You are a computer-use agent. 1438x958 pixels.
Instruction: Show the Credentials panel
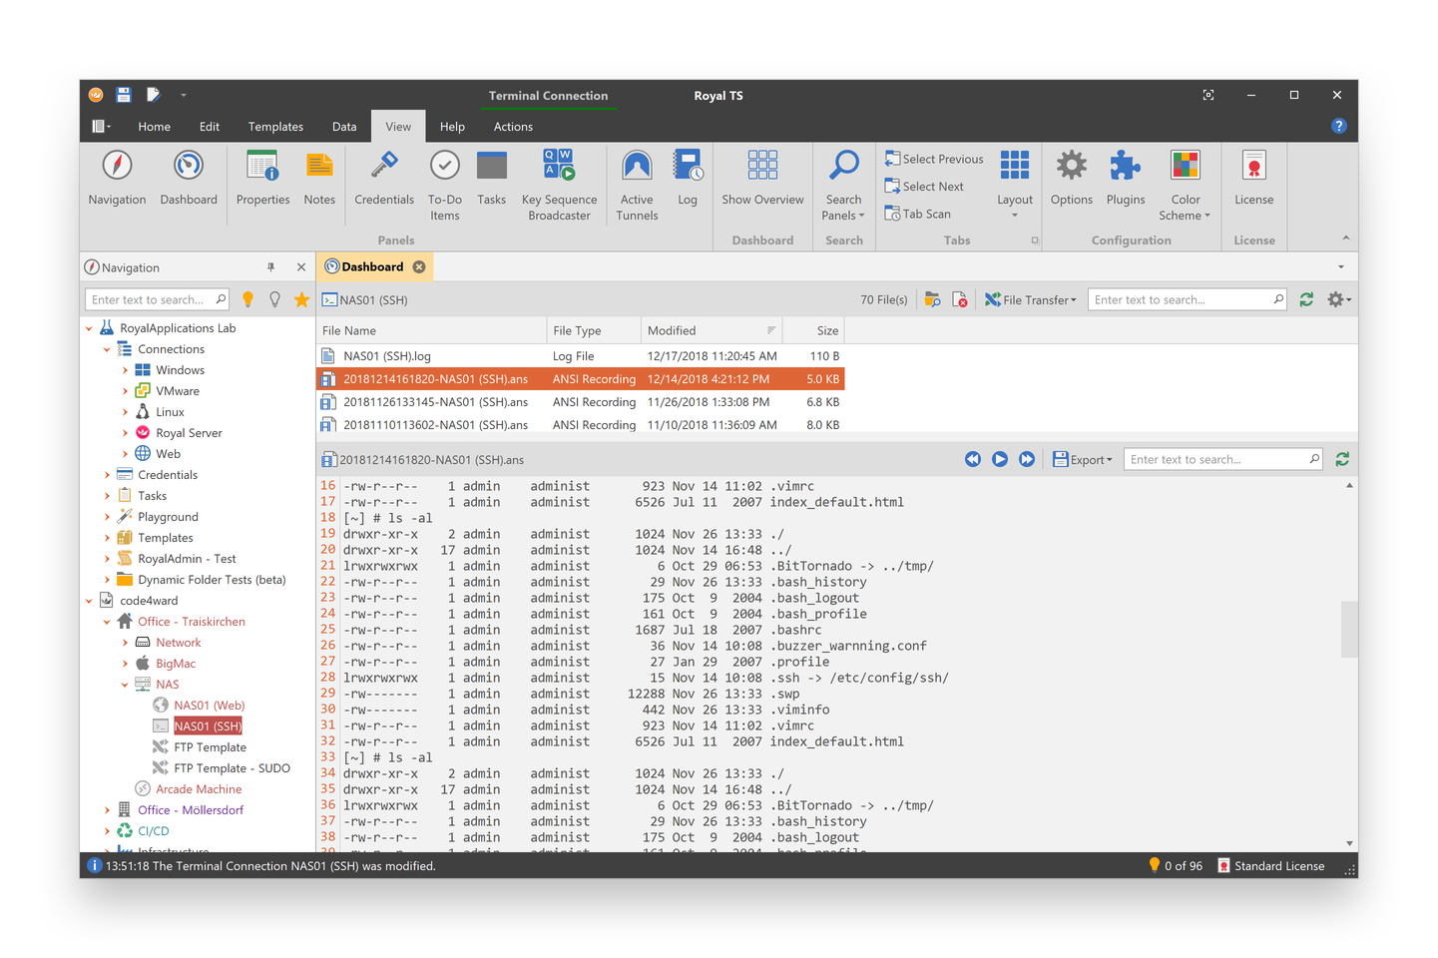point(383,180)
